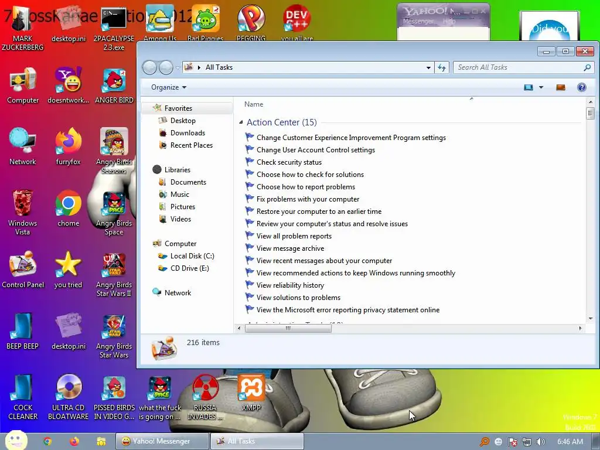Collapse the Action Center group
Screen dimensions: 600x450
click(x=241, y=122)
